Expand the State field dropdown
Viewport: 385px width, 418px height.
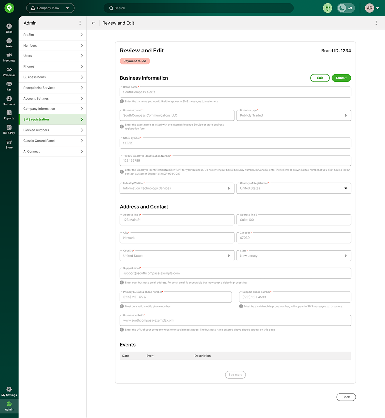(x=293, y=256)
